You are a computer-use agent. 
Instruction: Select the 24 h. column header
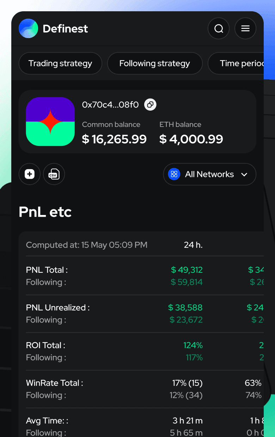click(193, 245)
